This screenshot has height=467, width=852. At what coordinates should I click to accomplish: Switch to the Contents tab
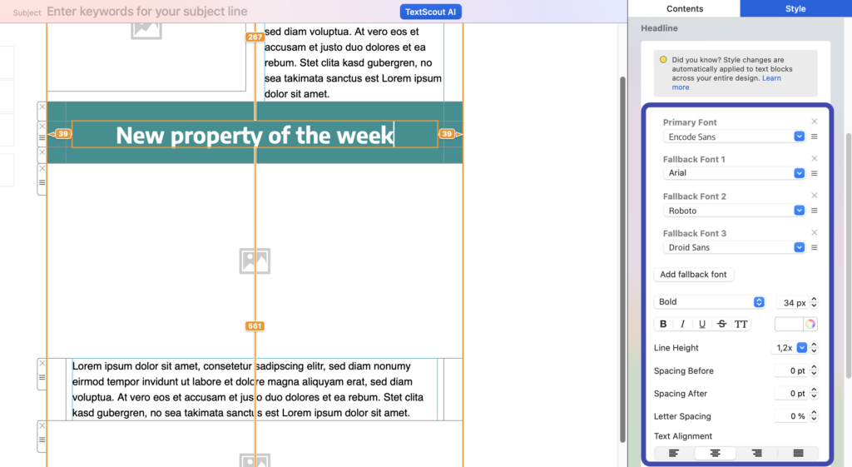pyautogui.click(x=685, y=8)
